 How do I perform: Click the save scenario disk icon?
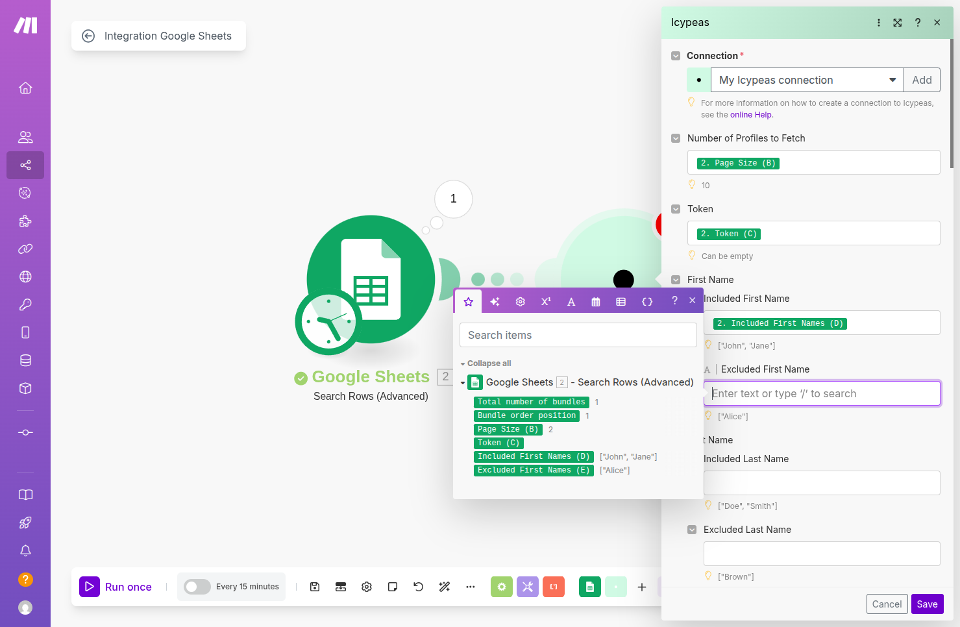(315, 587)
